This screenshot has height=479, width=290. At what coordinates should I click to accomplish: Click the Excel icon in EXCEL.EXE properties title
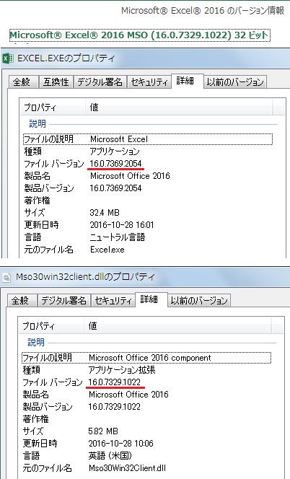click(8, 58)
